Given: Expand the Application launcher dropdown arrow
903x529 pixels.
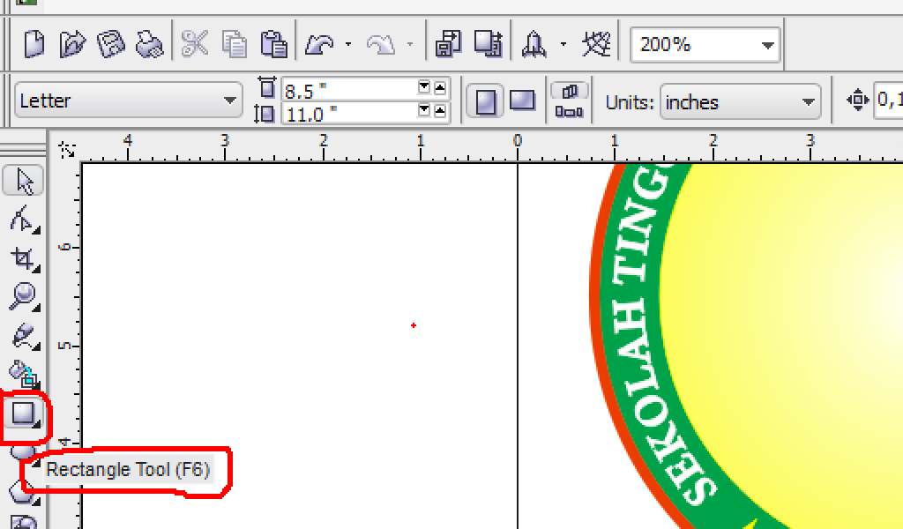Looking at the screenshot, I should tap(563, 44).
